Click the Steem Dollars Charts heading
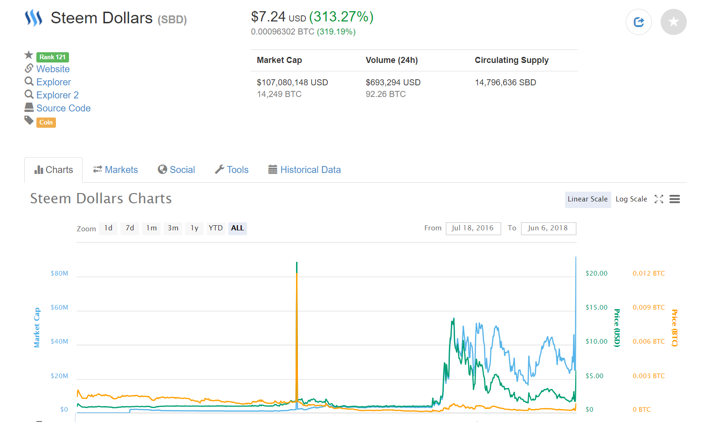 [101, 199]
